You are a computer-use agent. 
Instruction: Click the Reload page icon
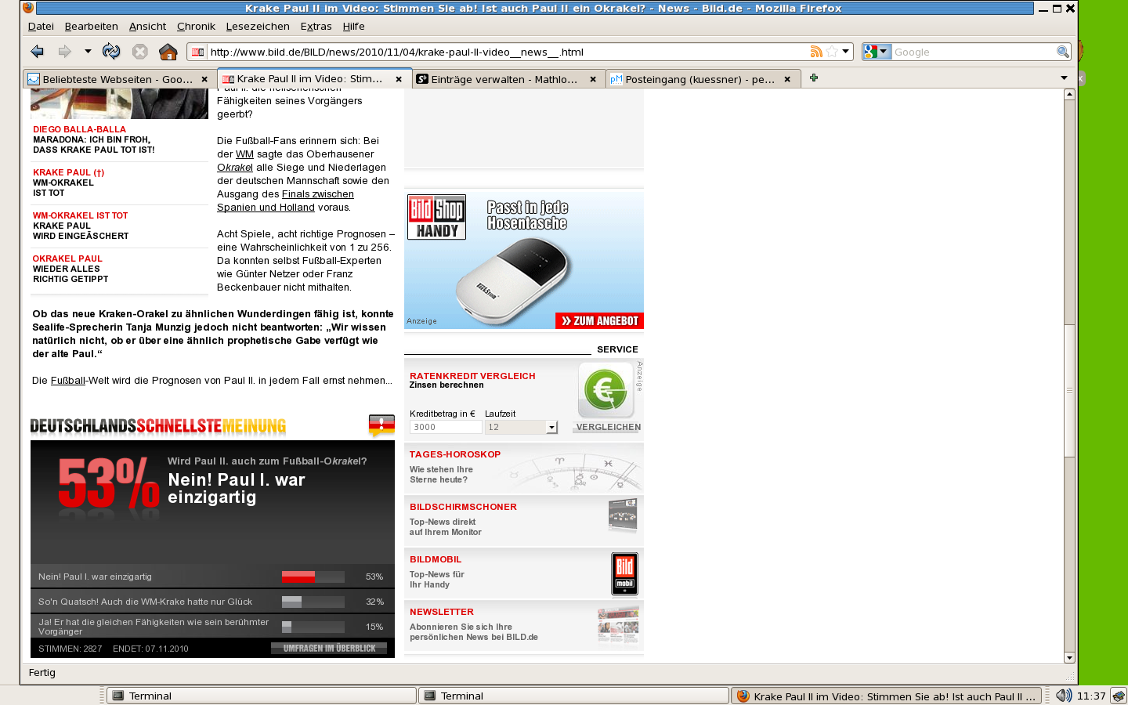[111, 52]
